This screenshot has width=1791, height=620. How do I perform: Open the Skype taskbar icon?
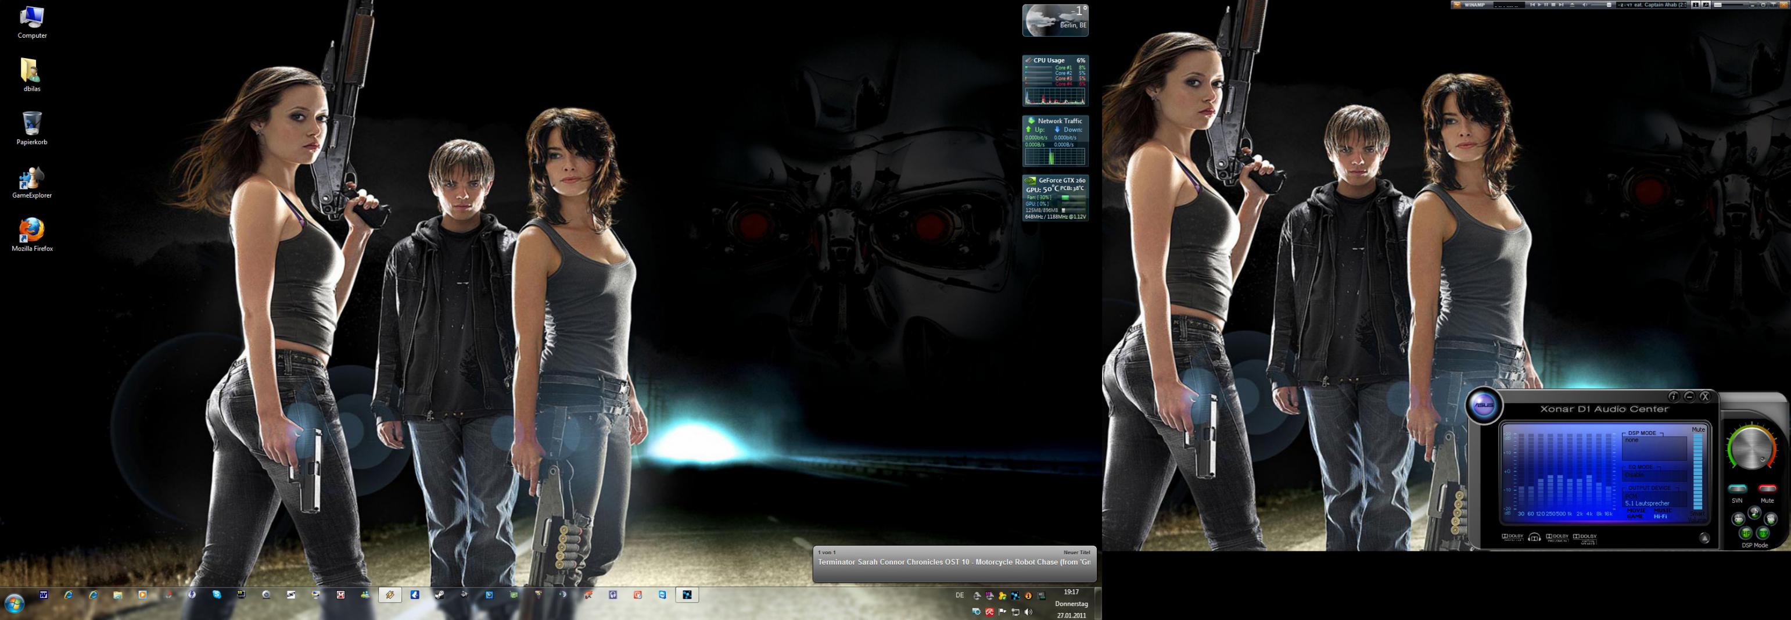tap(217, 595)
